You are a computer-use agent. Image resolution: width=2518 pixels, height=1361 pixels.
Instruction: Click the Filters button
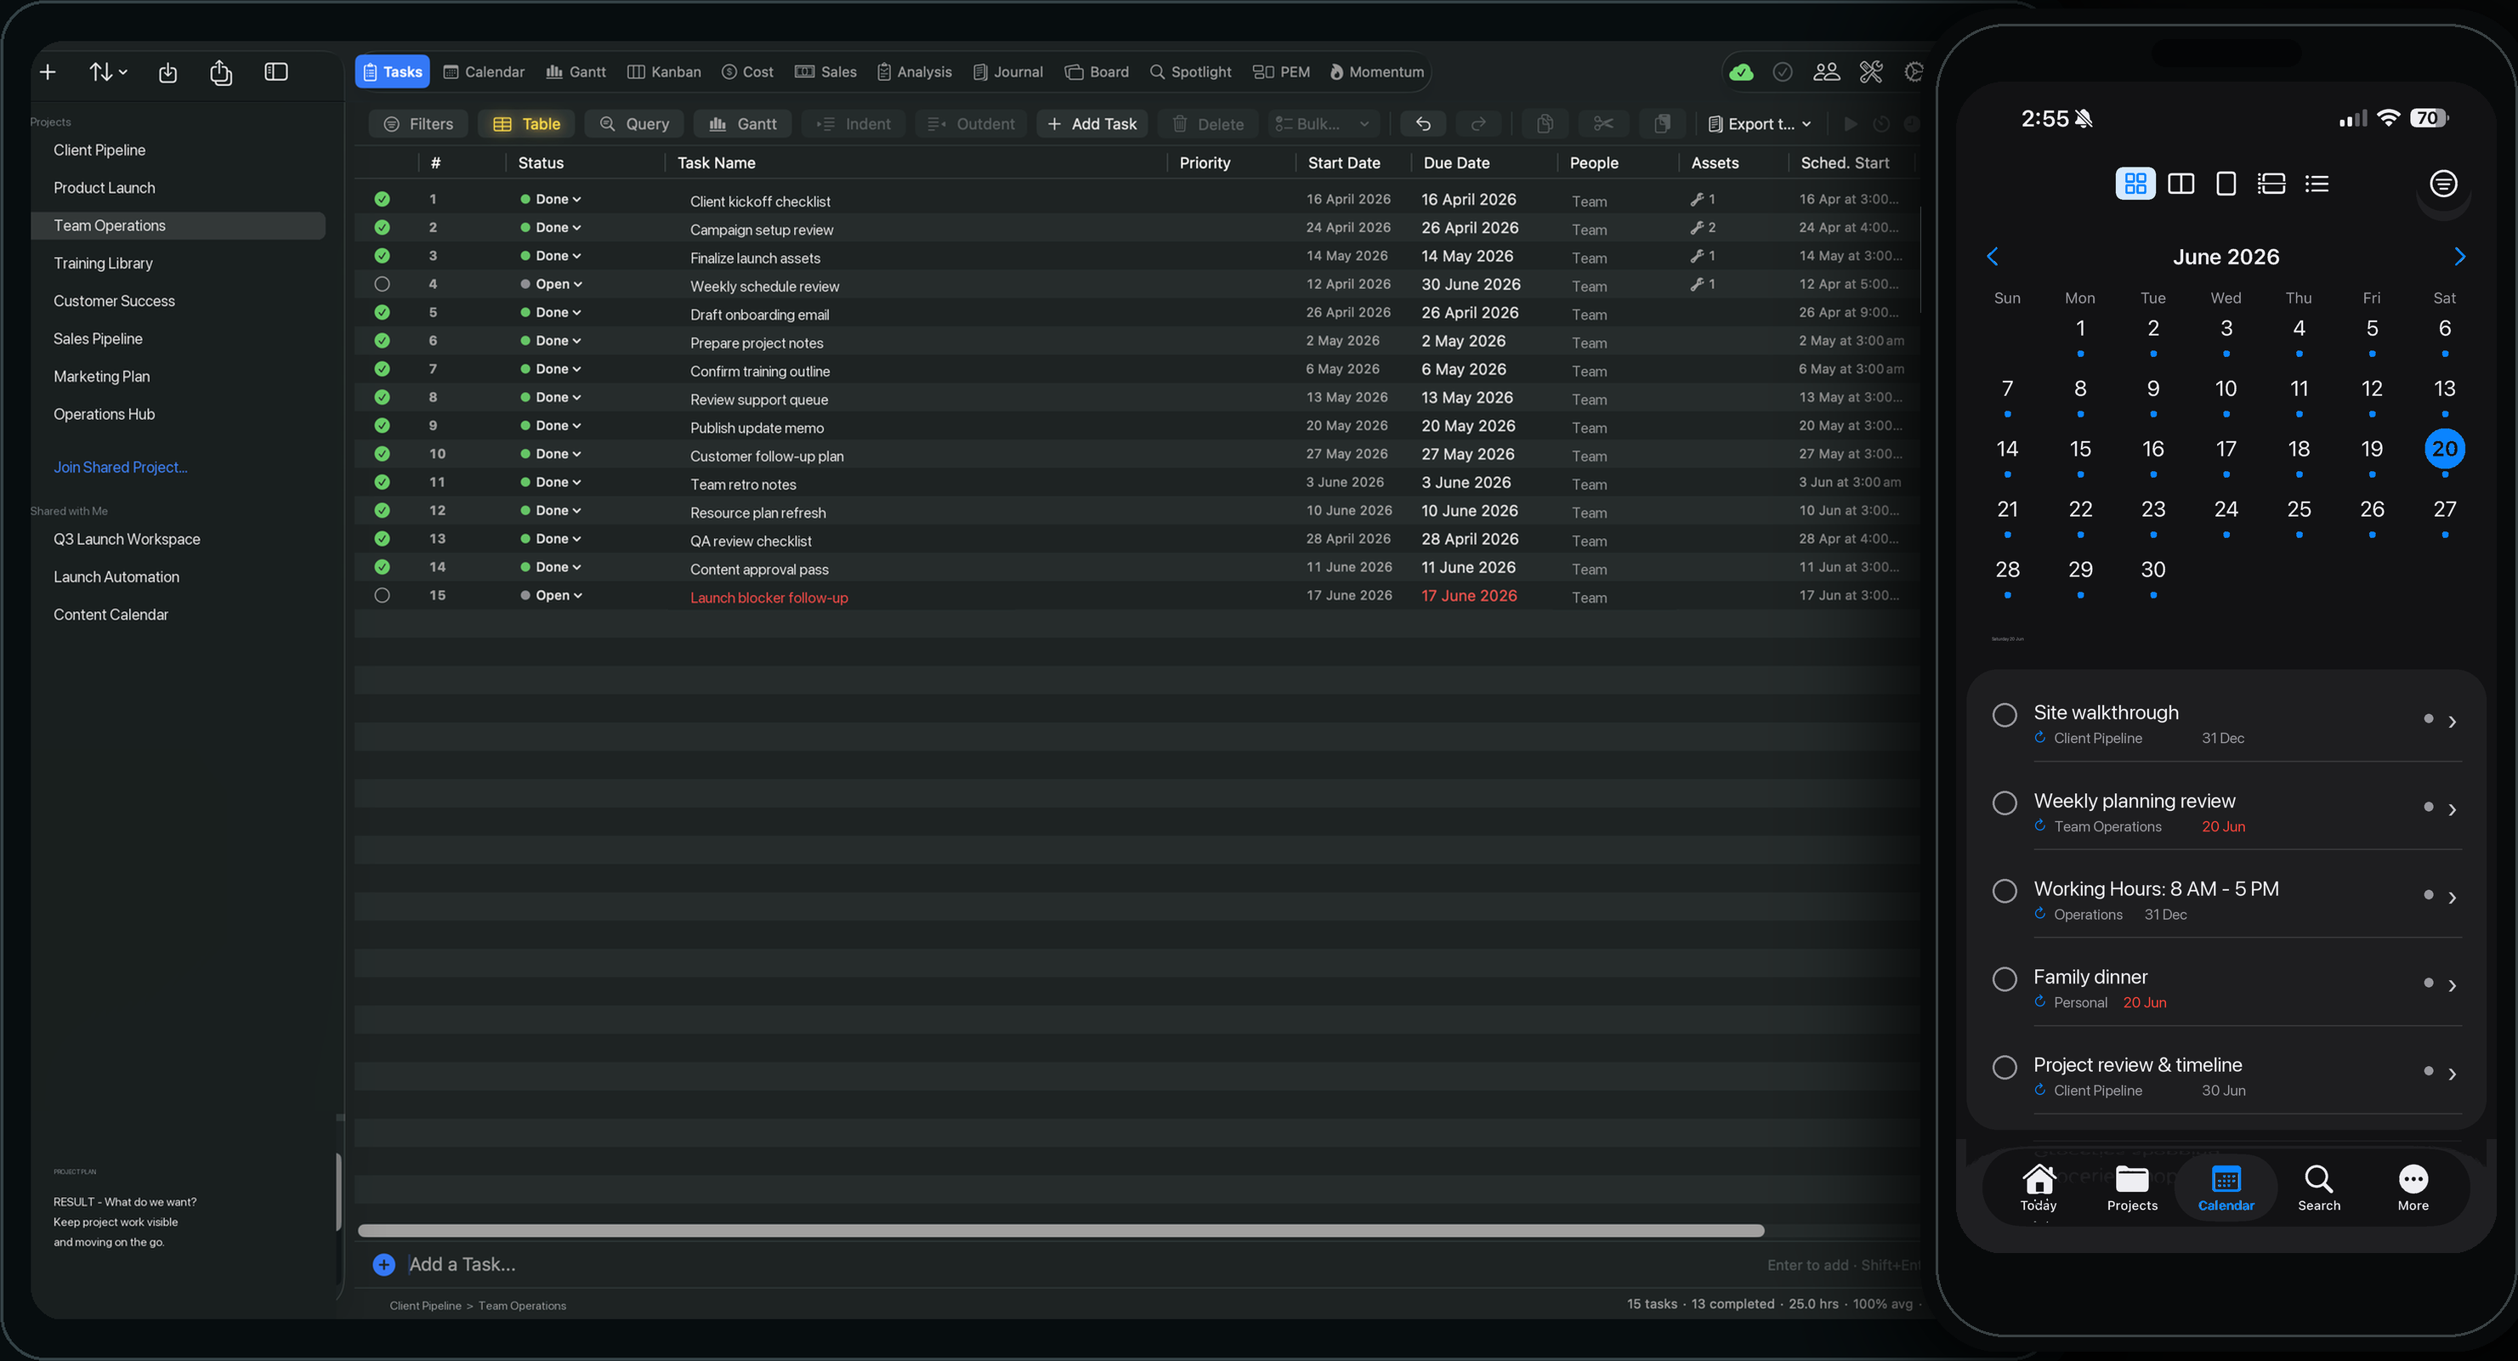pyautogui.click(x=418, y=124)
